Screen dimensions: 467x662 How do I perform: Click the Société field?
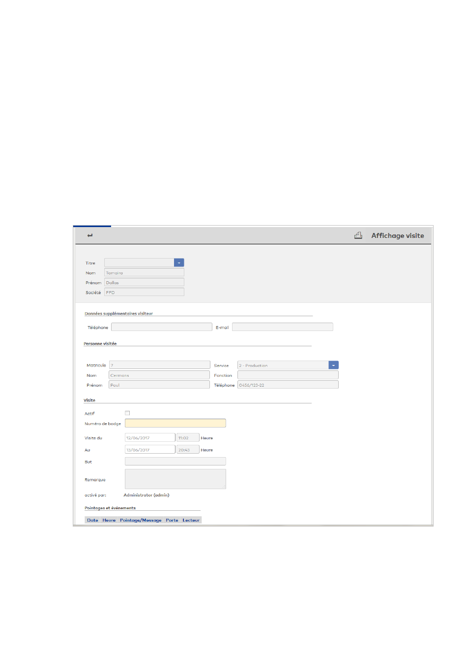click(x=144, y=293)
